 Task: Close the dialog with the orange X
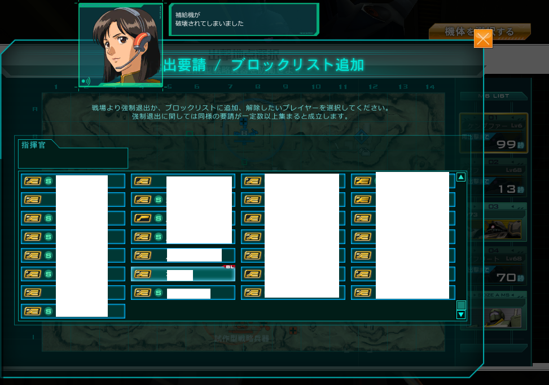pyautogui.click(x=483, y=39)
